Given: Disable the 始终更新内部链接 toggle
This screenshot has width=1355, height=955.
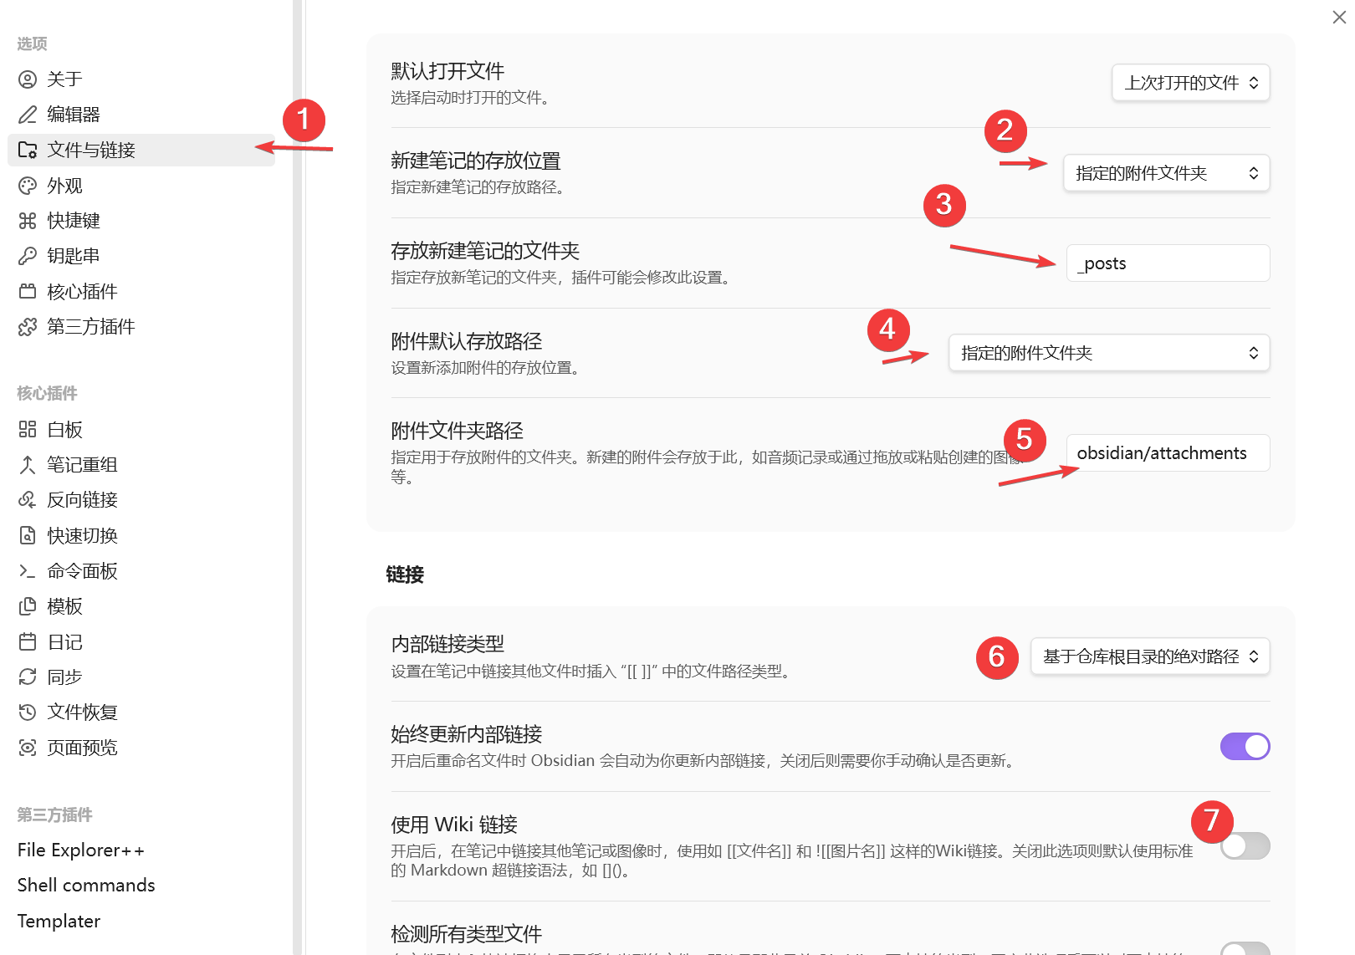Looking at the screenshot, I should click(1245, 746).
